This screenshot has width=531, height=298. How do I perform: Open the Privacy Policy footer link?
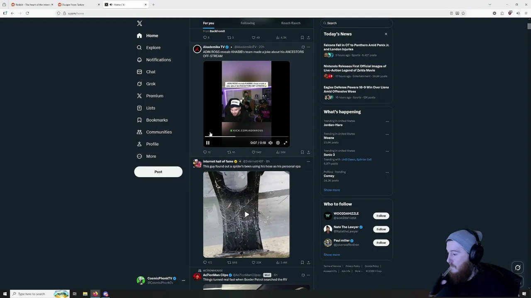pyautogui.click(x=353, y=266)
